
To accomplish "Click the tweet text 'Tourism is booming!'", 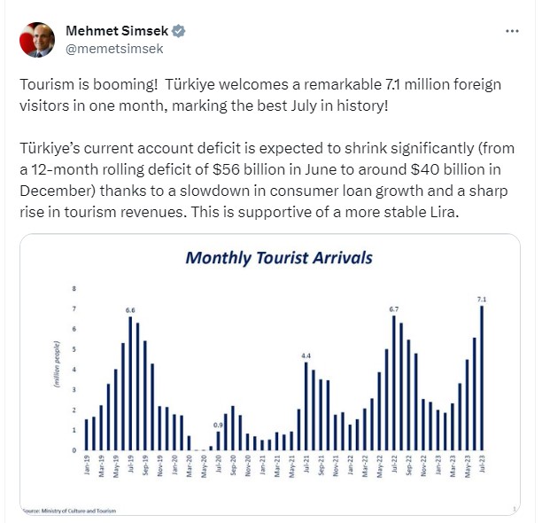I will click(89, 84).
